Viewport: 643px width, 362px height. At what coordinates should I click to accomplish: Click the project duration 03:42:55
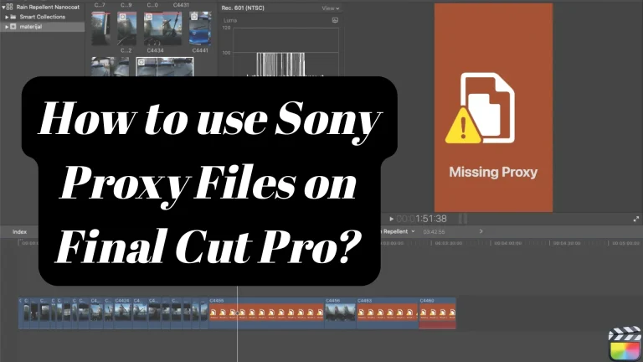(434, 232)
